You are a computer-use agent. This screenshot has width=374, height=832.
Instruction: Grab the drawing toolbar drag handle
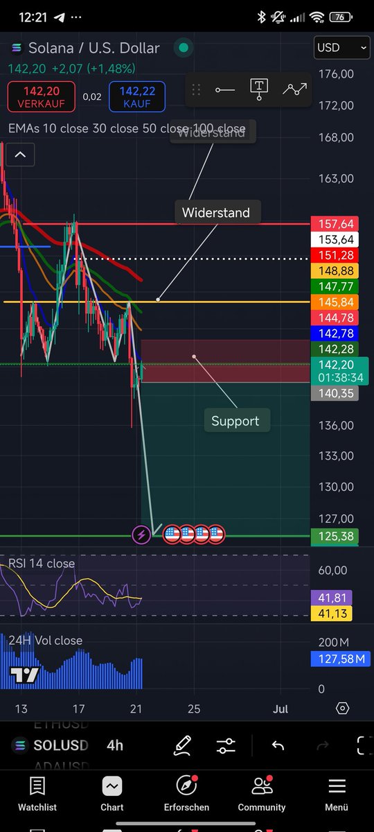point(196,89)
